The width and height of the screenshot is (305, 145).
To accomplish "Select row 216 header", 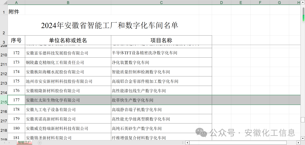I will [4, 109].
